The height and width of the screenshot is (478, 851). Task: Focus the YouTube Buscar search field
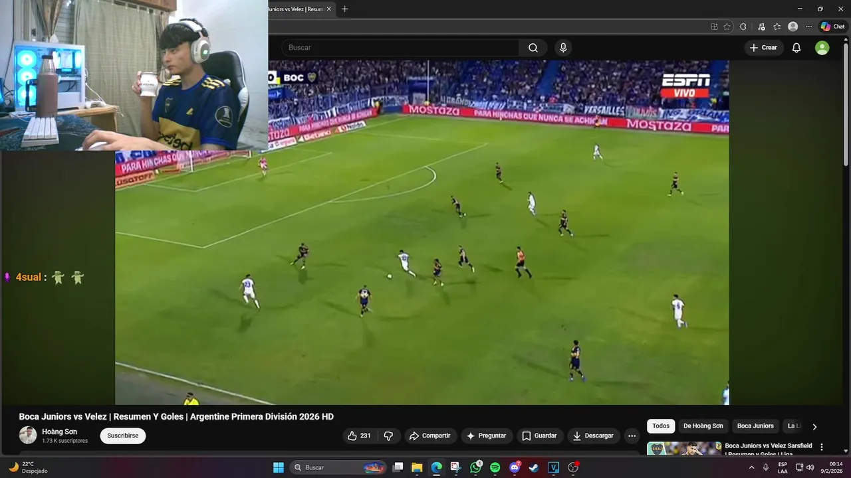click(400, 48)
